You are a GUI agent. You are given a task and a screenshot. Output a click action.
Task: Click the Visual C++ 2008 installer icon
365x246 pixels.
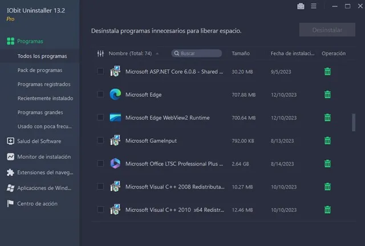click(115, 186)
